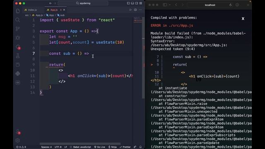The height and width of the screenshot is (149, 265).
Task: Open Extensions view with red badge
Action: (18, 47)
